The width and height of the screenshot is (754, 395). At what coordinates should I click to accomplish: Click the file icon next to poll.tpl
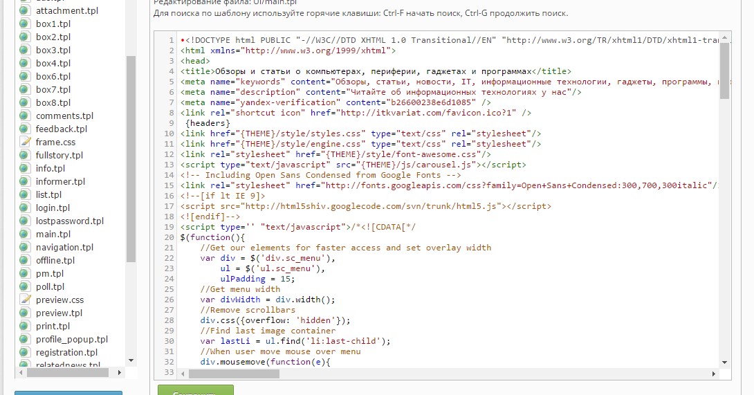24,286
